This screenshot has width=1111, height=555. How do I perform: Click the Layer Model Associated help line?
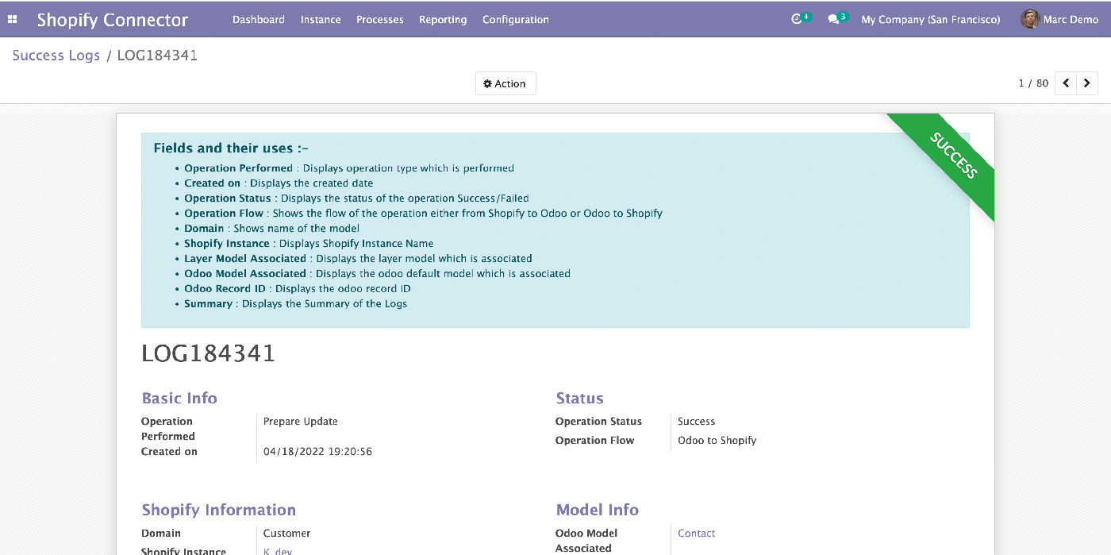coord(358,259)
